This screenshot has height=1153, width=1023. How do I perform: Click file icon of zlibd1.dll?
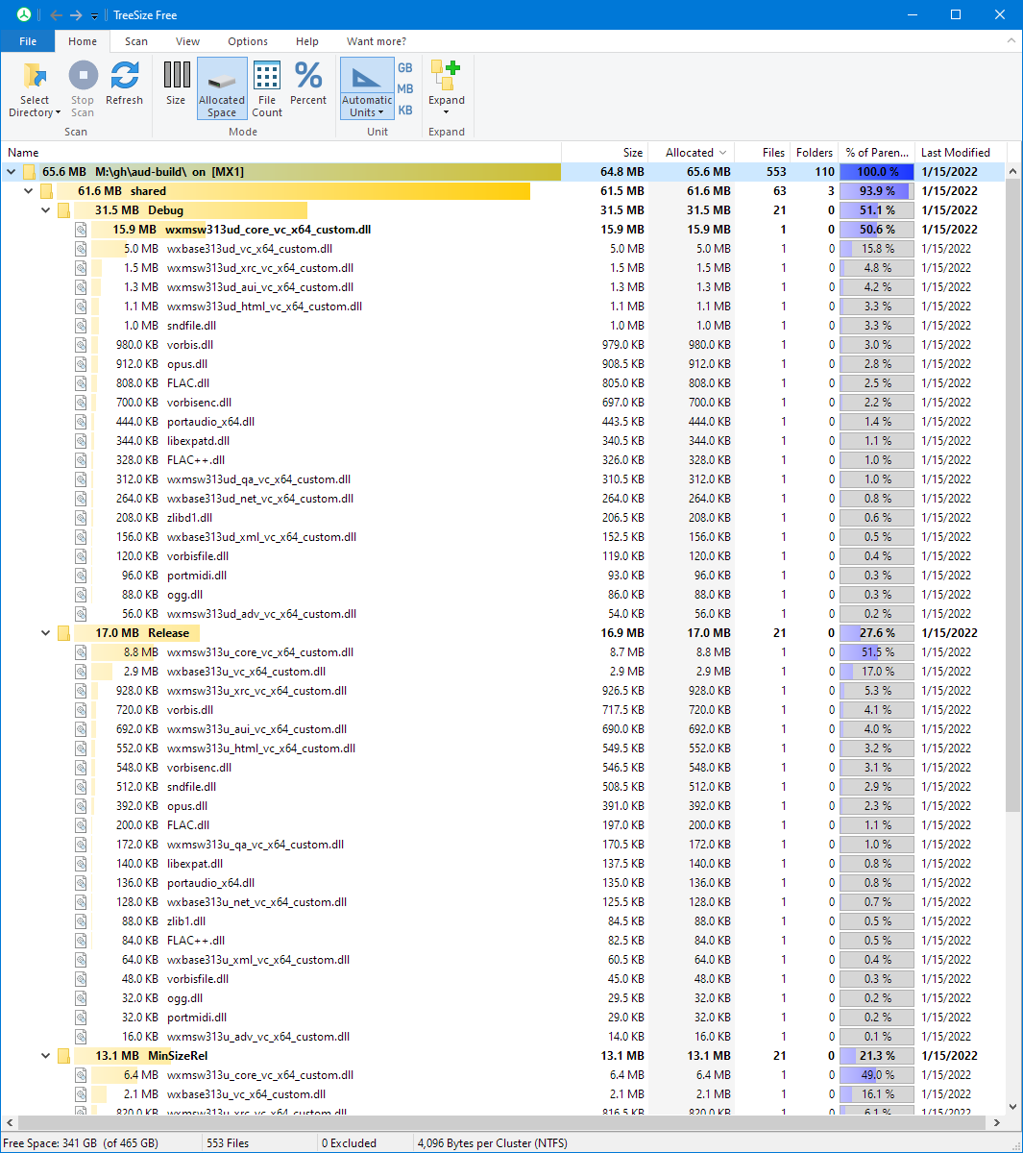[81, 518]
